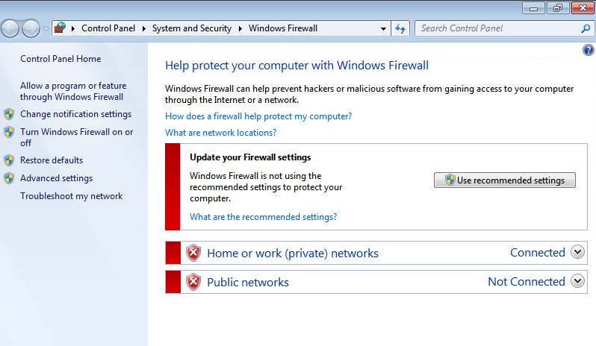Click What are the recommended settings link
The width and height of the screenshot is (596, 346).
pos(263,217)
